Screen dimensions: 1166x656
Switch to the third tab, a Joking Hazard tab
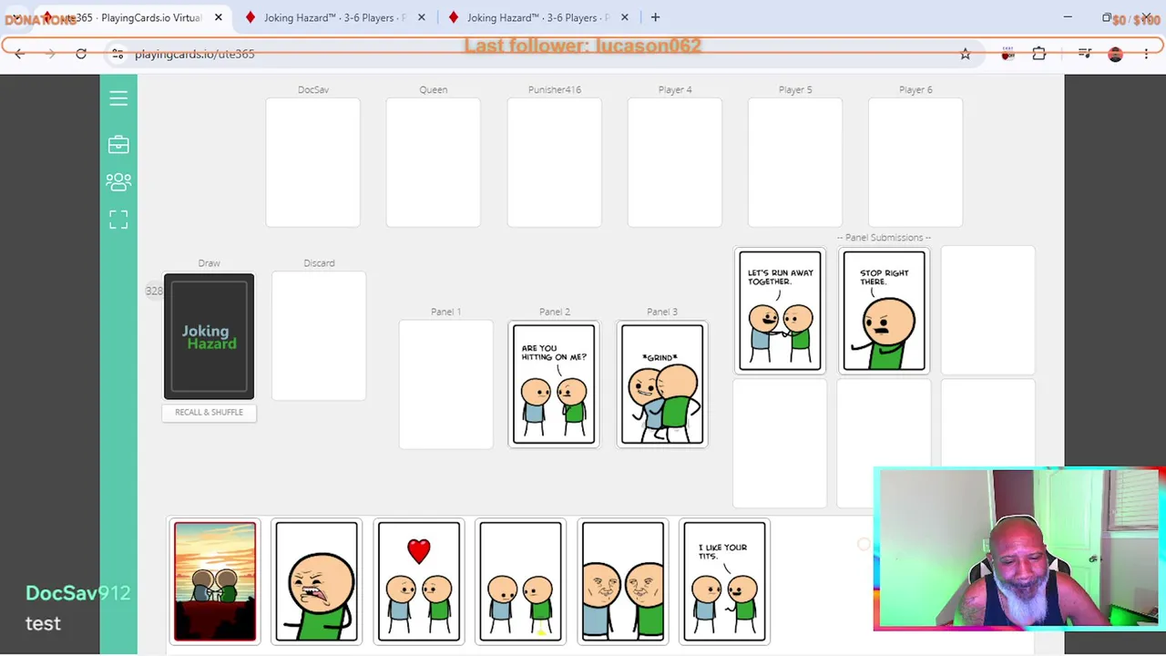(x=537, y=17)
